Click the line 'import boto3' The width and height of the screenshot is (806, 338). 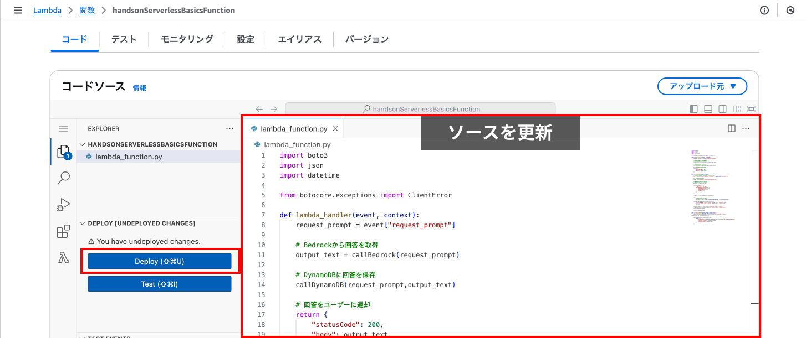coord(304,155)
